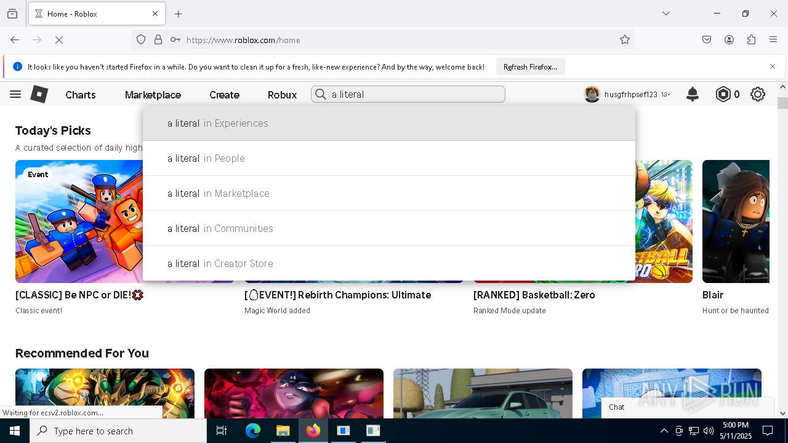The image size is (788, 443).
Task: Open the Roblox settings gear
Action: (x=758, y=94)
